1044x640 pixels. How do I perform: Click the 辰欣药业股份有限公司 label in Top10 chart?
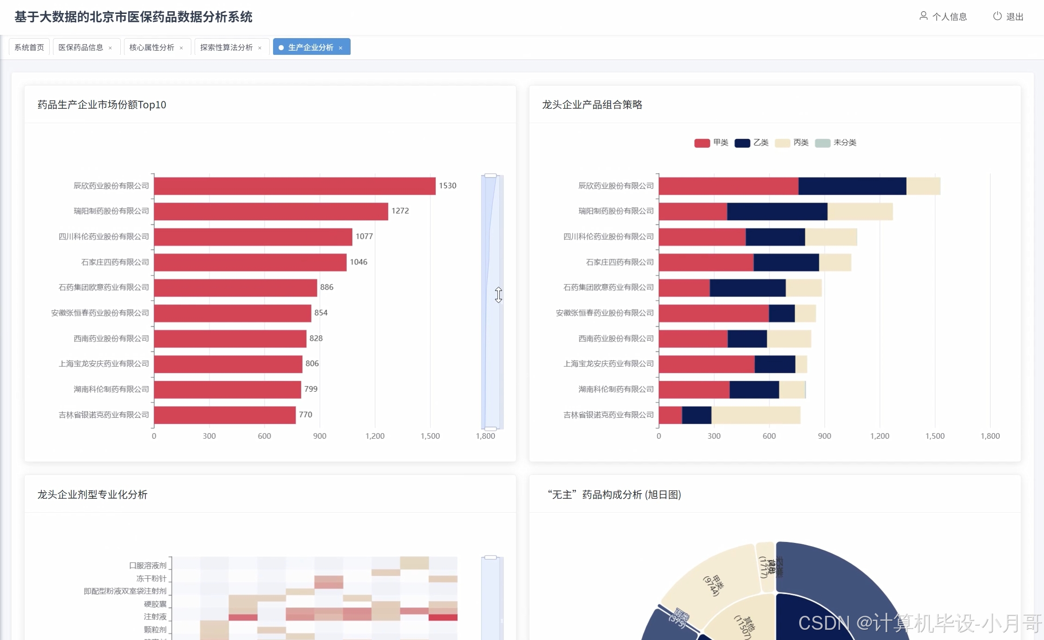[x=111, y=186]
